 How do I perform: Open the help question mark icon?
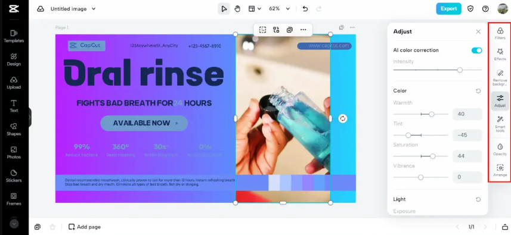click(485, 9)
